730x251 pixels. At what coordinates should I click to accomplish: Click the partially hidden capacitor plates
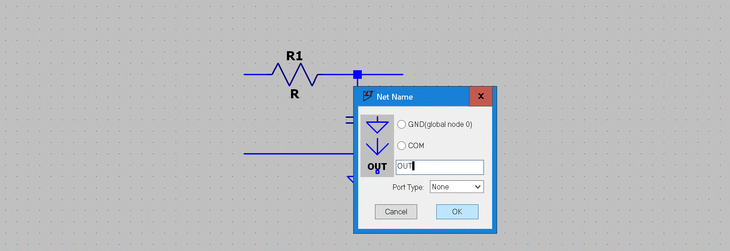point(349,120)
